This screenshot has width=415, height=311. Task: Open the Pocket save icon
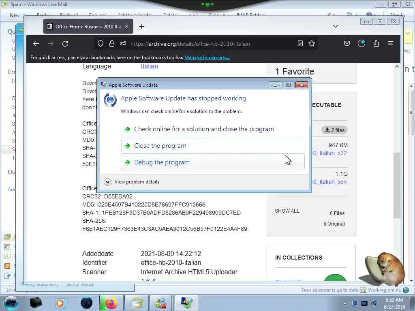click(347, 43)
